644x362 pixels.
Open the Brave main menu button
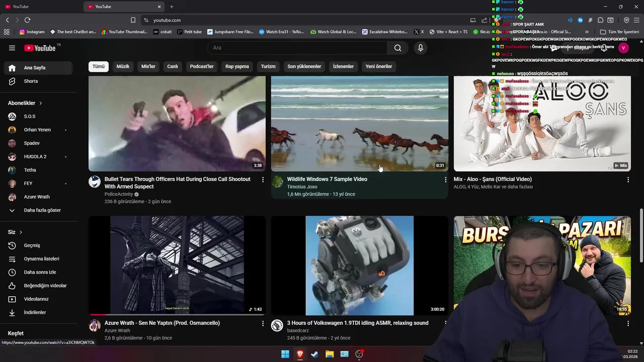click(x=636, y=20)
